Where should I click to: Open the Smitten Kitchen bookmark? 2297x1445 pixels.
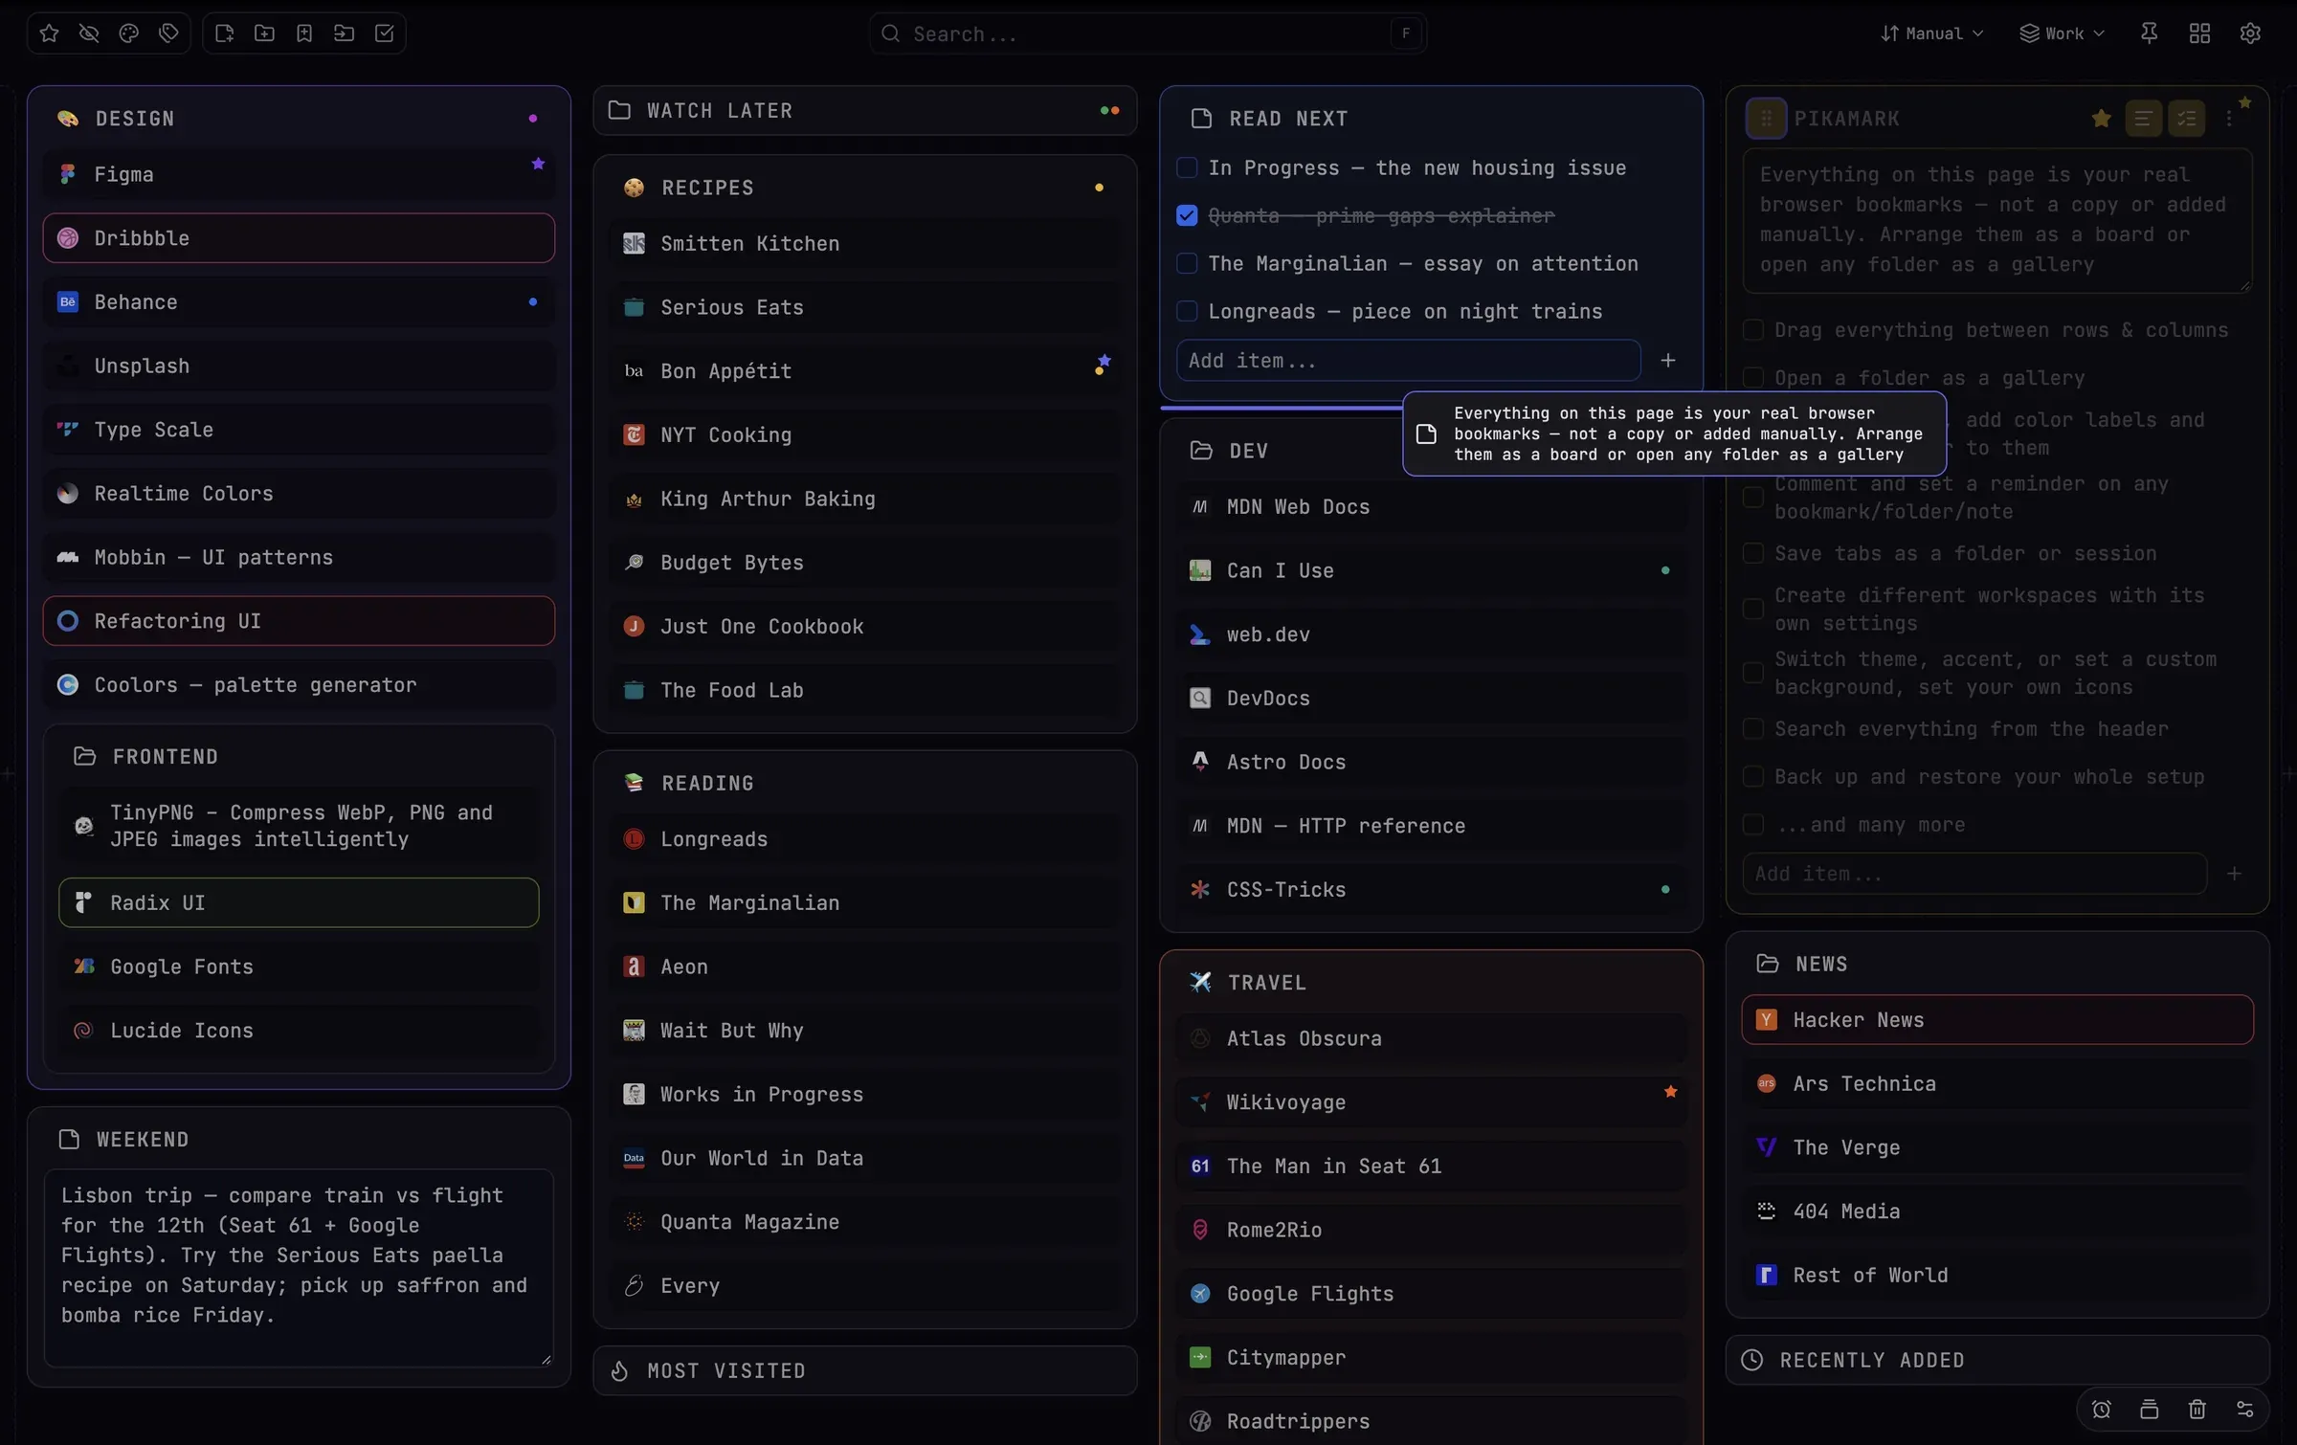coord(865,244)
